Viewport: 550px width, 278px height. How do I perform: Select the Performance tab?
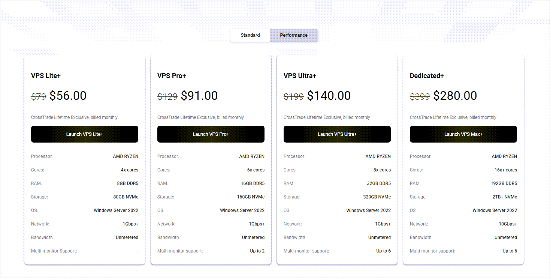pos(293,35)
